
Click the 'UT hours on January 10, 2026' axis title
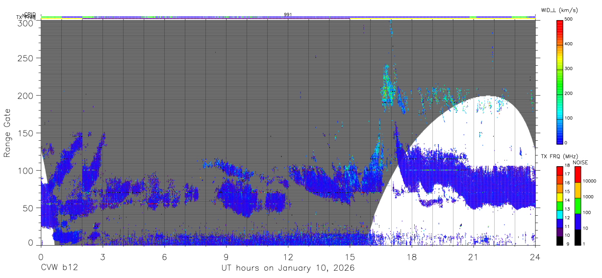(288, 269)
